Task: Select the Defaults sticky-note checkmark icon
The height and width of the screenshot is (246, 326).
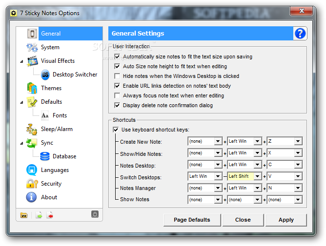Action: pos(32,102)
